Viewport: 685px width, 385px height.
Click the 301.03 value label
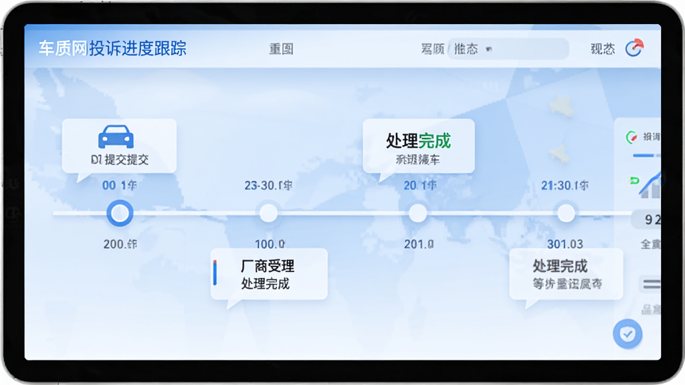pos(565,244)
